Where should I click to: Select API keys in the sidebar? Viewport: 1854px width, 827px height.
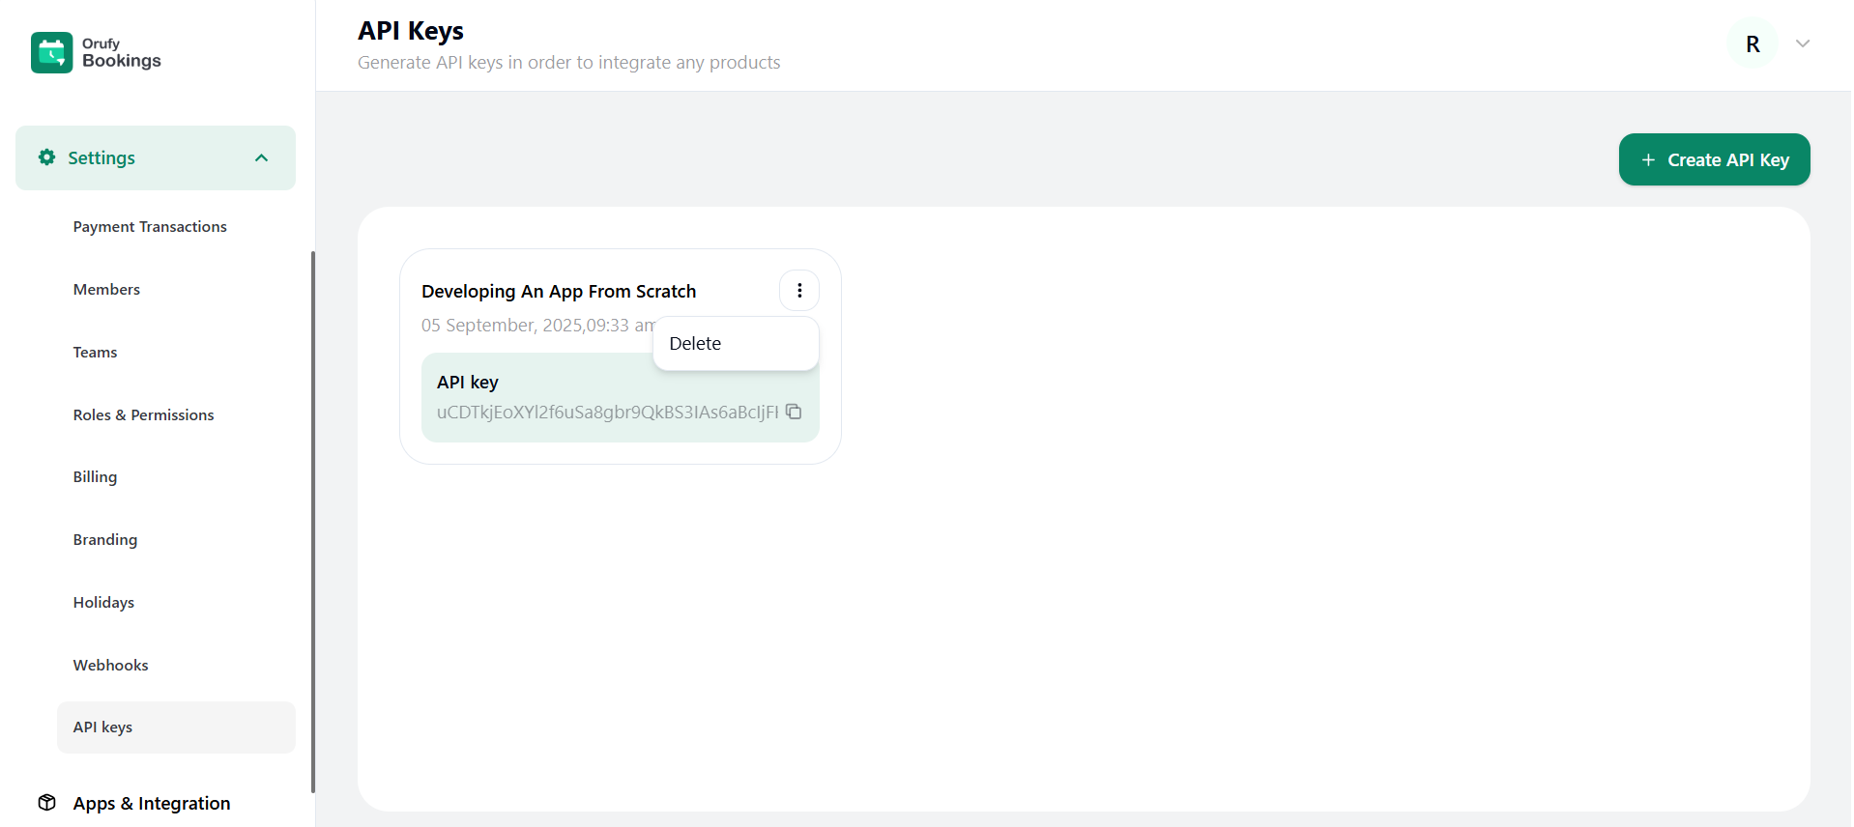(102, 727)
